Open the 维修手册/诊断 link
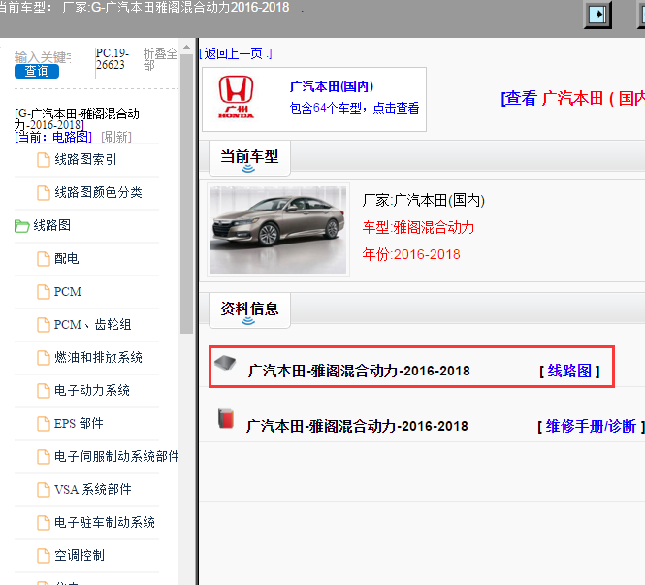 point(591,427)
